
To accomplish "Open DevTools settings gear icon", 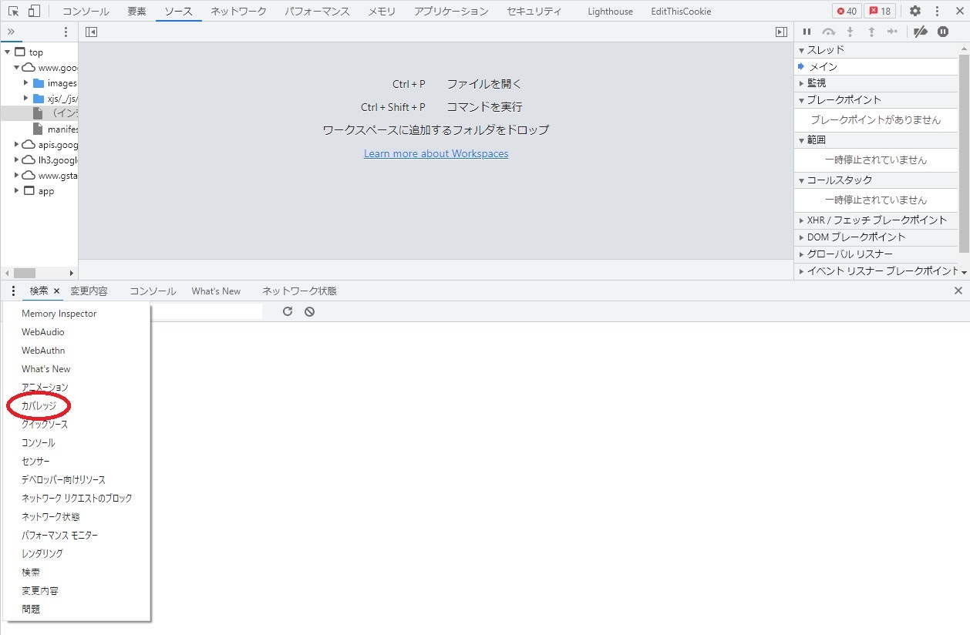I will pyautogui.click(x=915, y=11).
